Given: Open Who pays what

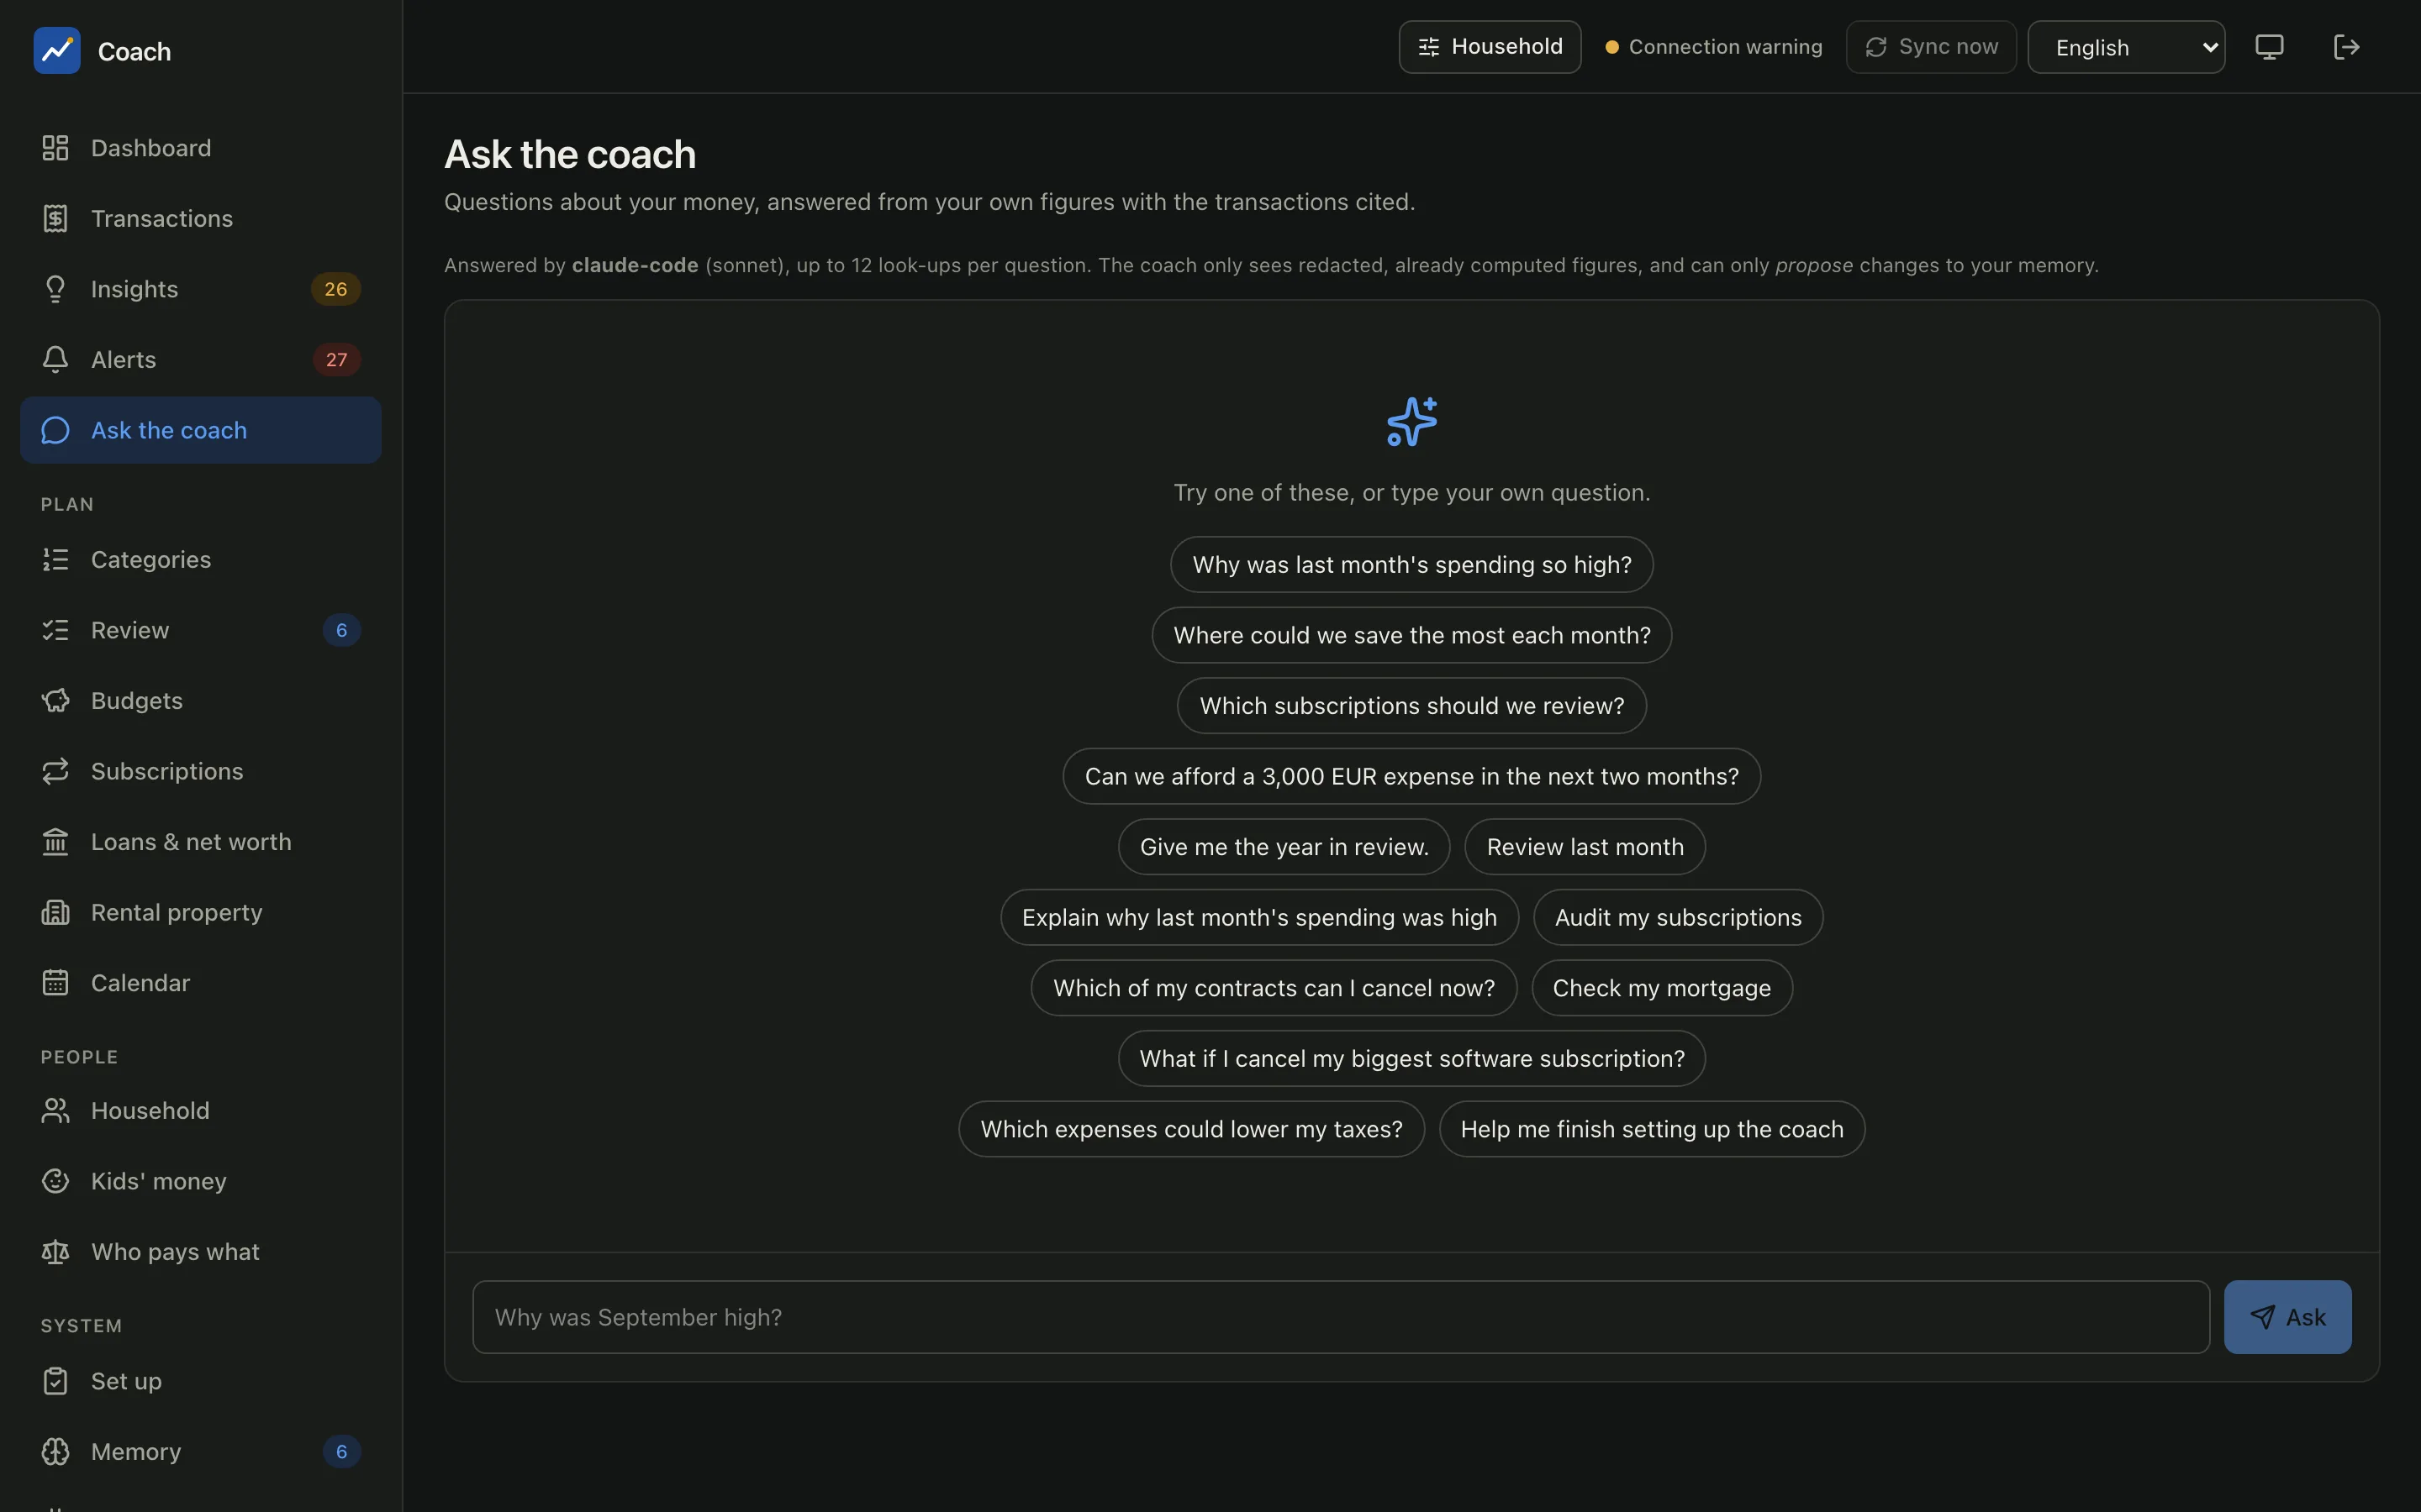Looking at the screenshot, I should coord(200,1251).
